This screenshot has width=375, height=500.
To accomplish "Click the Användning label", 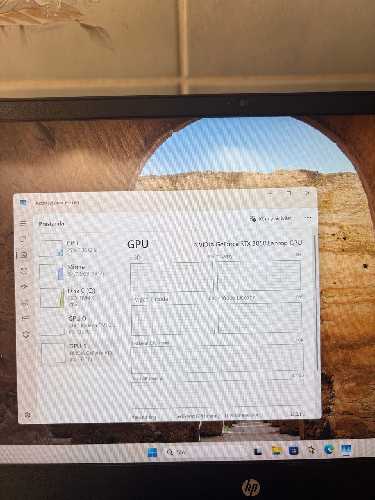I will coord(144,417).
